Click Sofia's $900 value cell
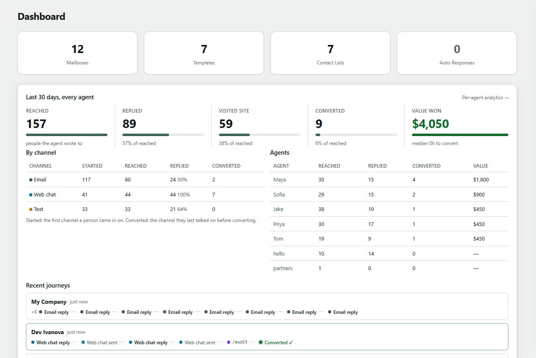 [x=479, y=194]
